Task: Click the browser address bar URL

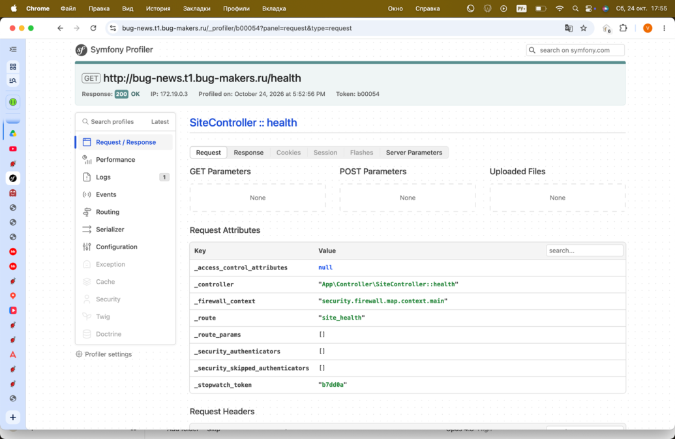Action: (237, 28)
